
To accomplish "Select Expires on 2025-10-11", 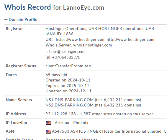I will tap(67, 86).
